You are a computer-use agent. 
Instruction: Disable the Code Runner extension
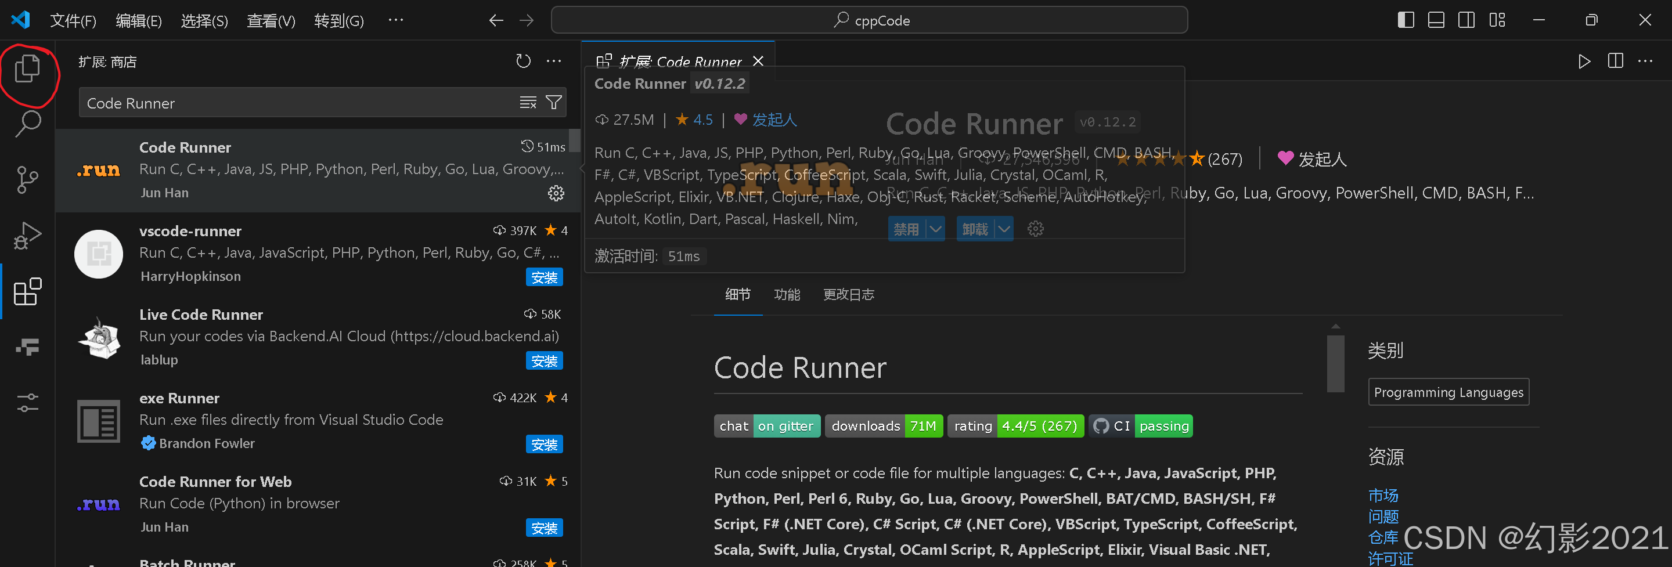coord(906,229)
